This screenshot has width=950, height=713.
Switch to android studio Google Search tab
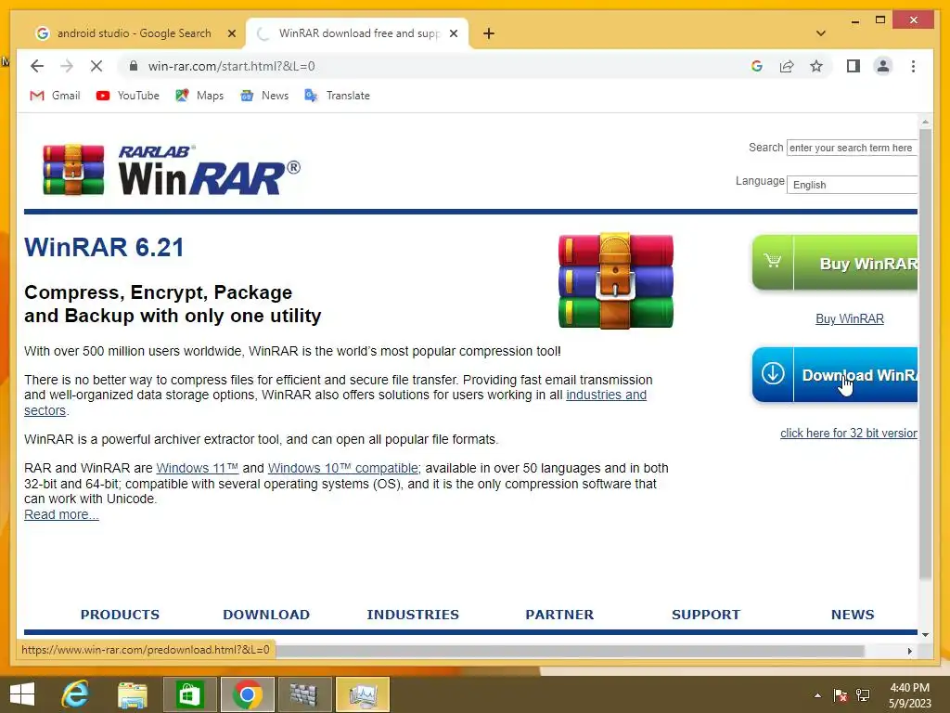click(x=134, y=33)
